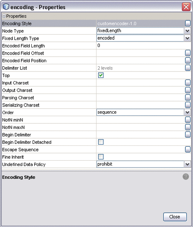This screenshot has width=193, height=227.
Task: Enable the Begin Delimiter Detached checkbox
Action: coord(101,142)
